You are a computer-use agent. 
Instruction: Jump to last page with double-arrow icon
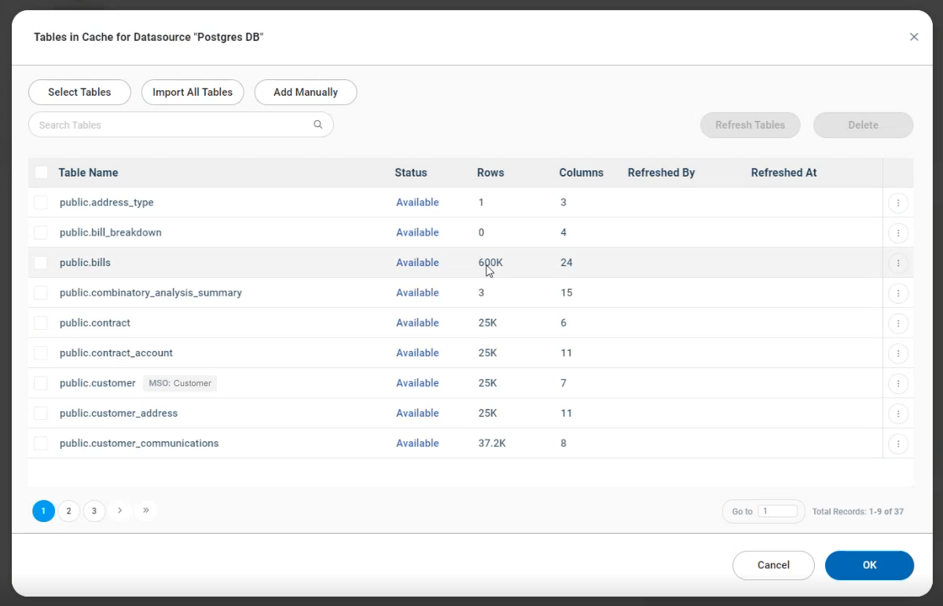coord(145,511)
